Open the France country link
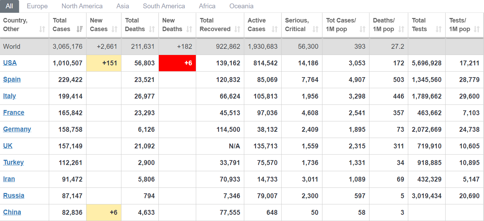This screenshot has height=221, width=484. [x=14, y=112]
